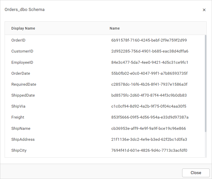
Task: Click the Orders_dbo Schema dialog title
Action: click(24, 9)
